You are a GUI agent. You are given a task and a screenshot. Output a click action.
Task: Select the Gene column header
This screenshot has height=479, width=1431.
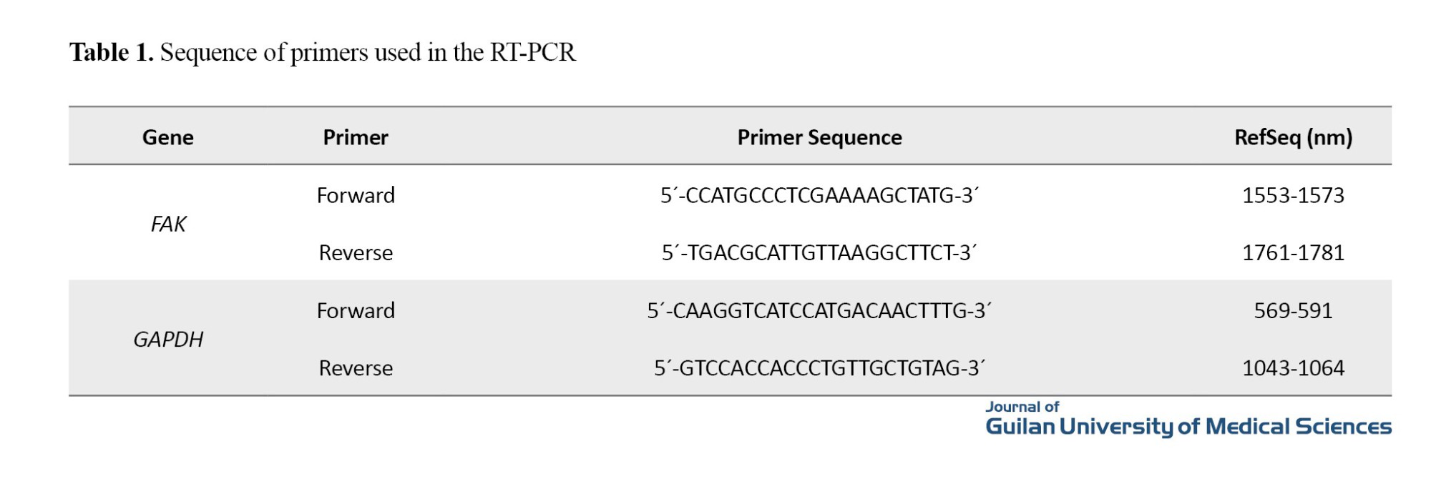point(167,137)
